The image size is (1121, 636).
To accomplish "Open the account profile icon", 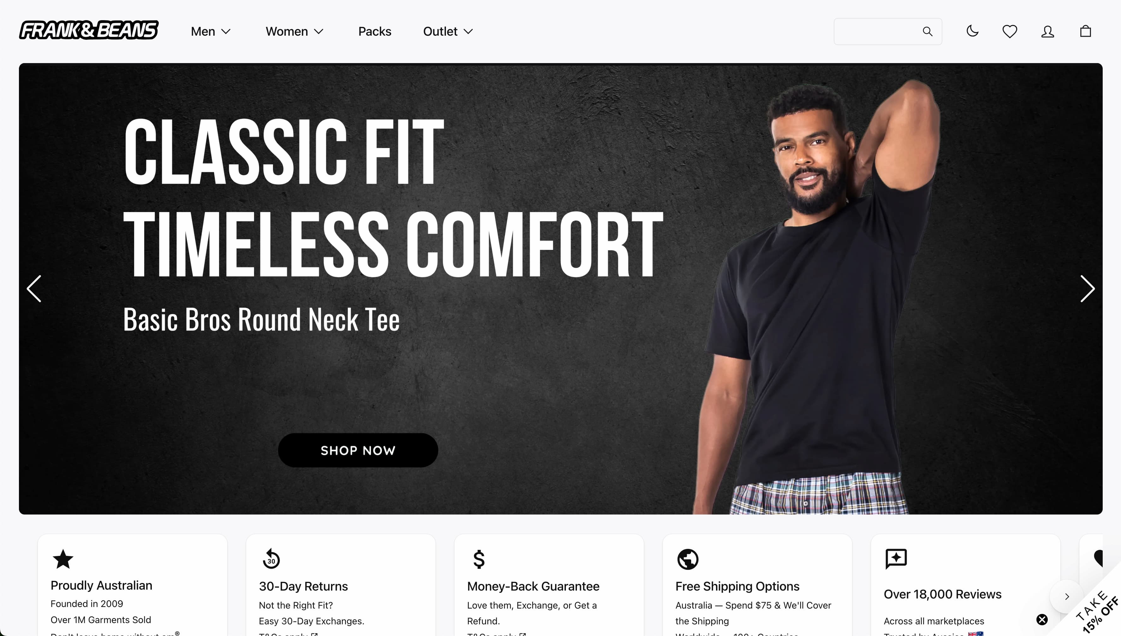I will tap(1047, 31).
